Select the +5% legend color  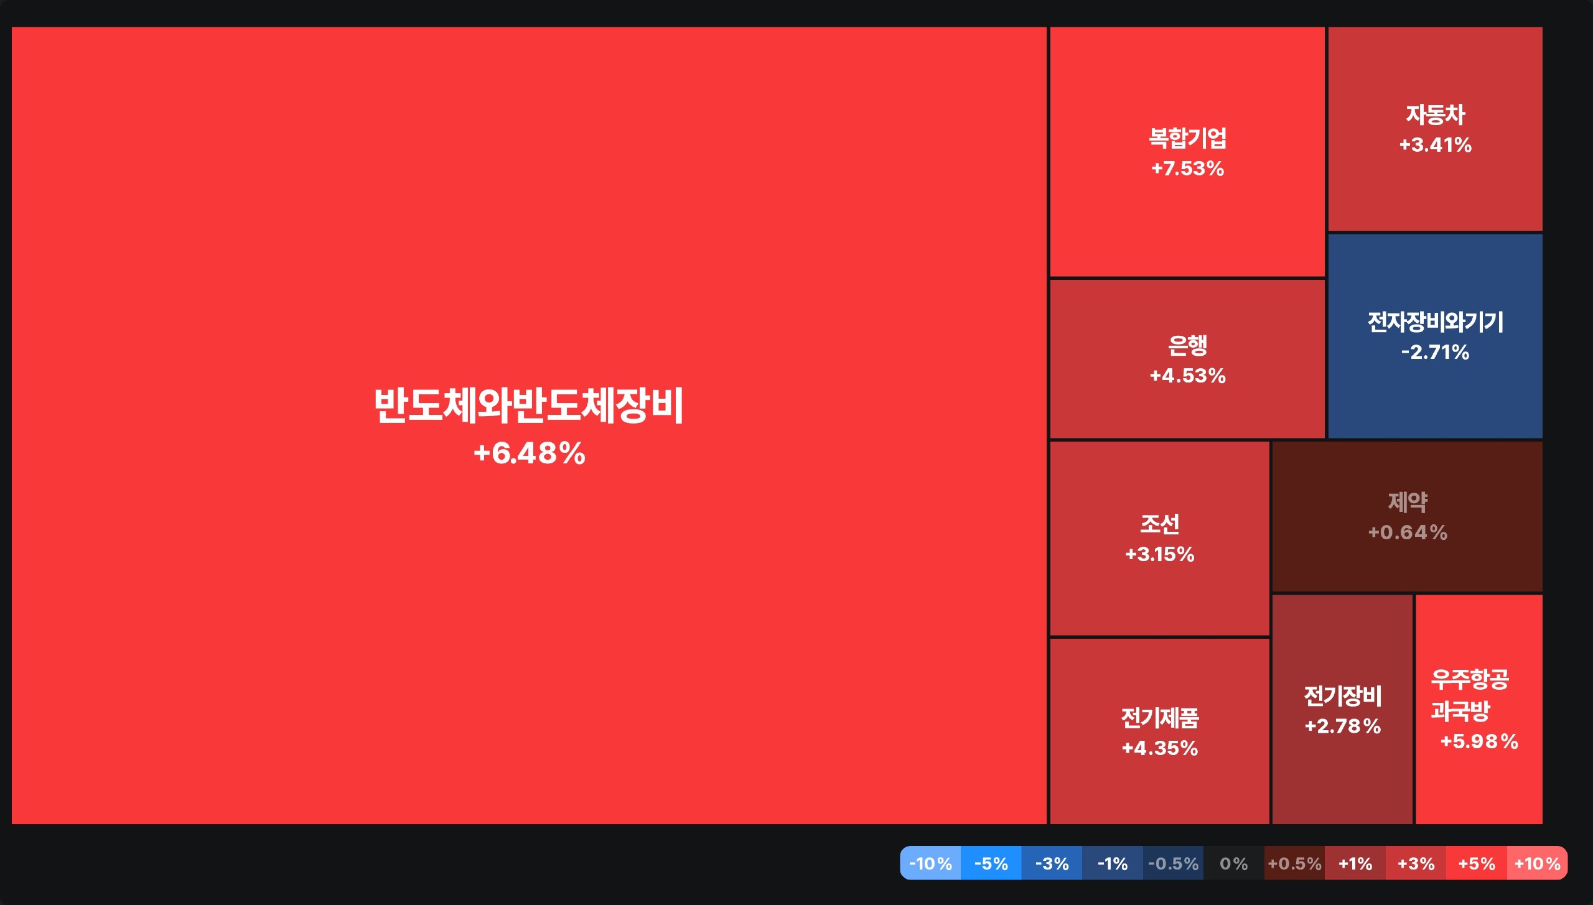(x=1477, y=863)
